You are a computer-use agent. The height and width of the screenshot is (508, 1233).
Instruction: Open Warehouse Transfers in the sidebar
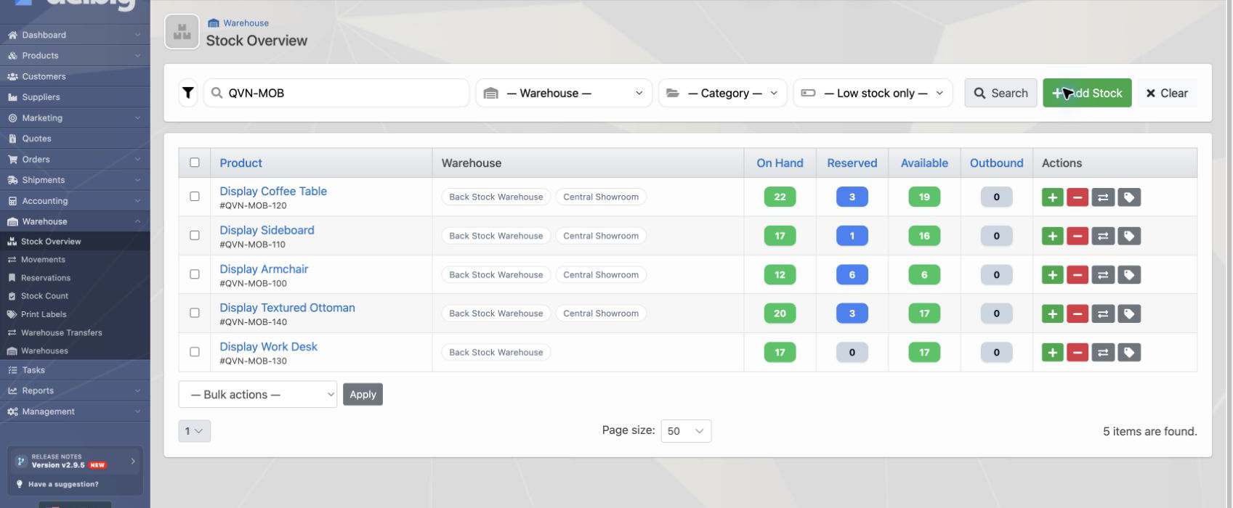62,332
